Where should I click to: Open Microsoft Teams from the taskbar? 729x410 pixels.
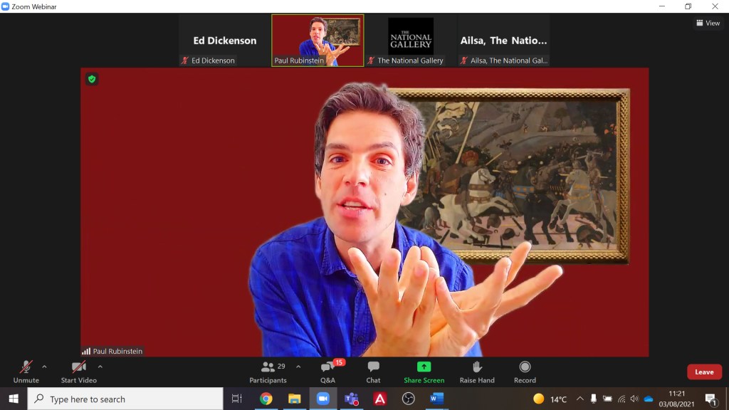click(x=351, y=399)
